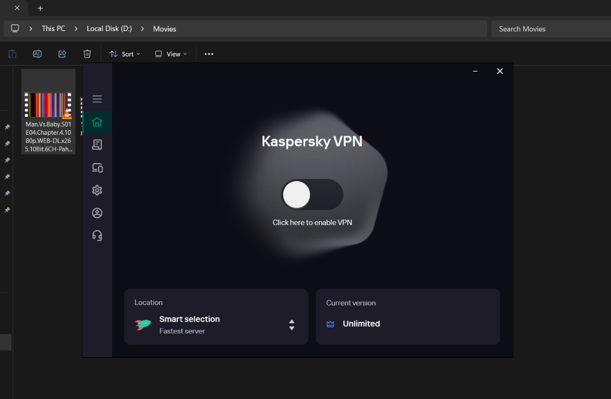Toggle the Kaspersky VPN switch on

click(312, 195)
